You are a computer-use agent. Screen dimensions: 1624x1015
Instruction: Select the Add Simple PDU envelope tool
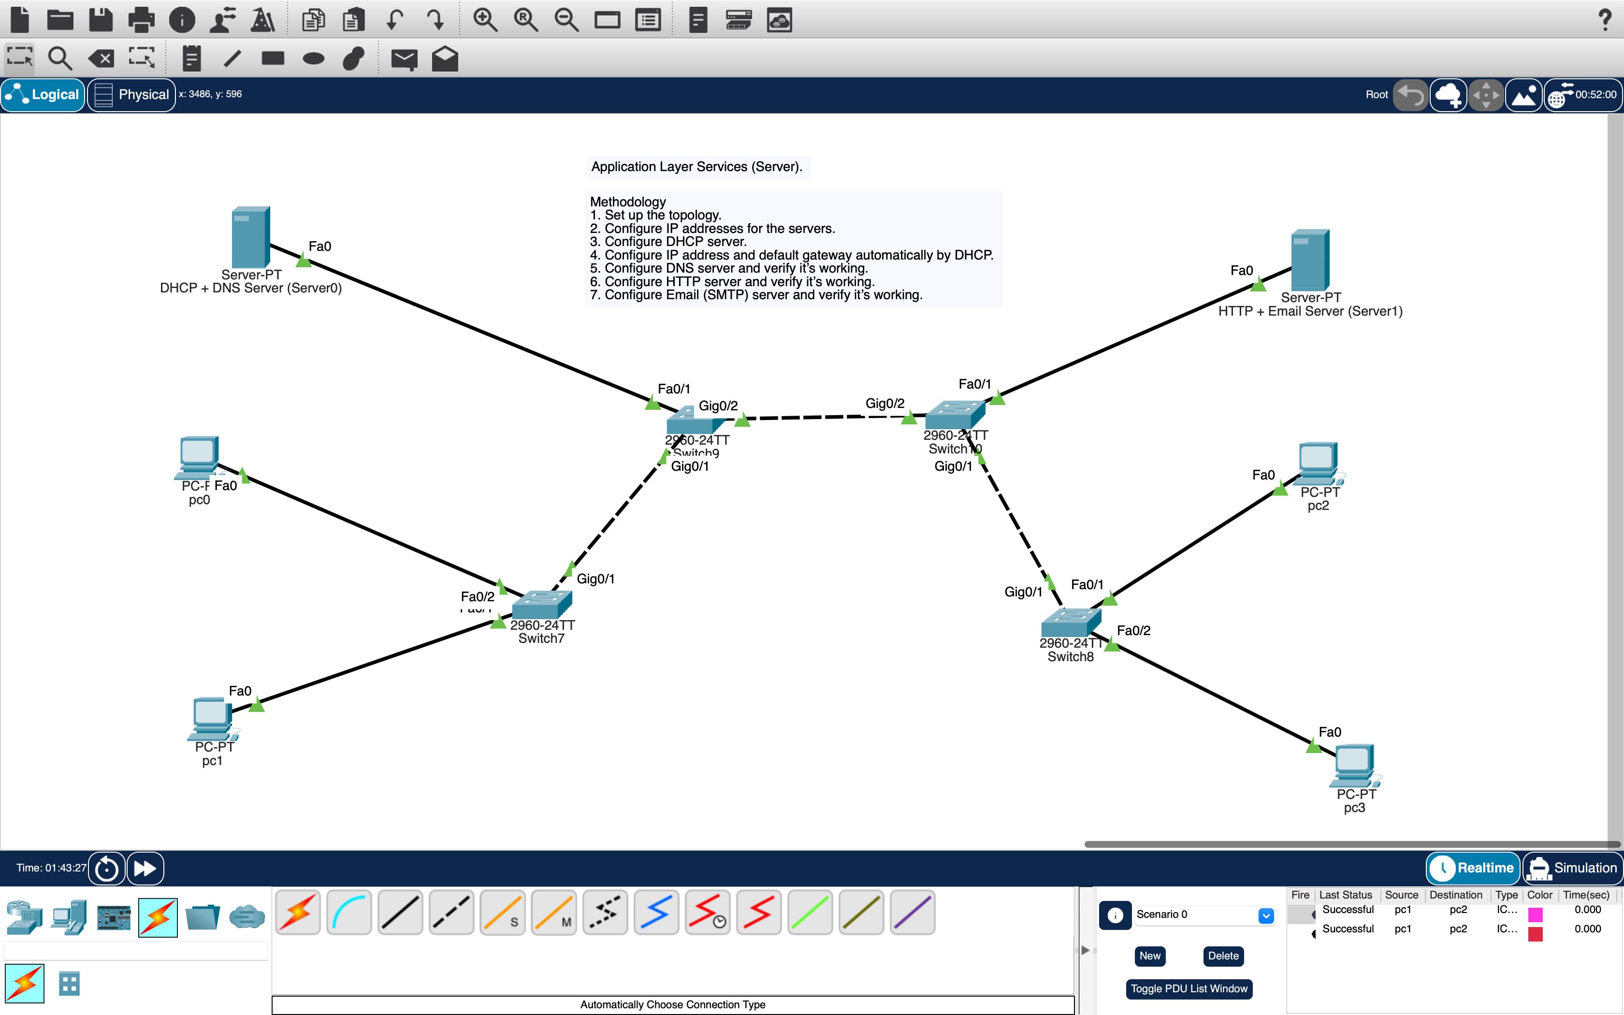[x=404, y=58]
